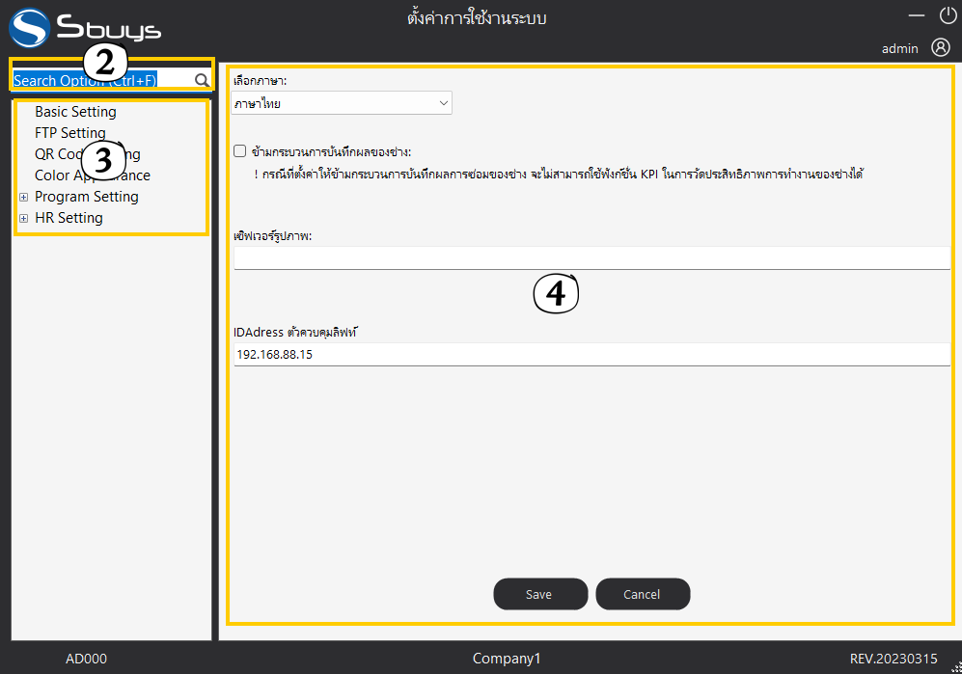Select Basic Setting in the sidebar

75,112
